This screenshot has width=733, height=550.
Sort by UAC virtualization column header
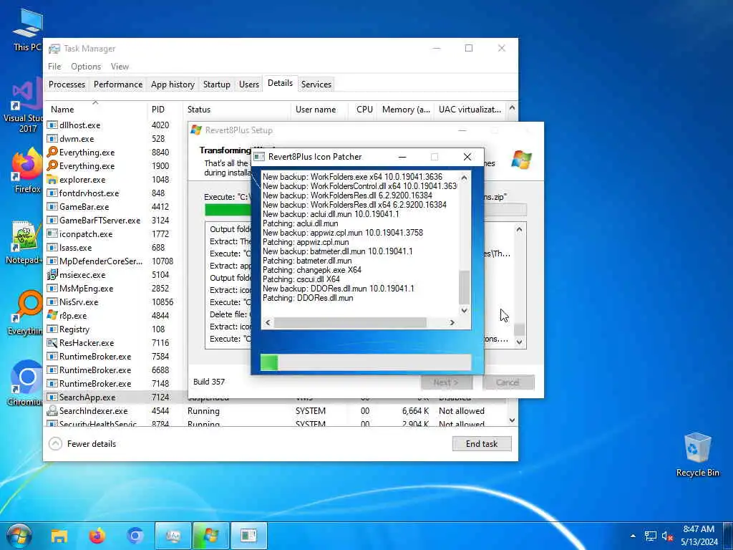point(470,110)
